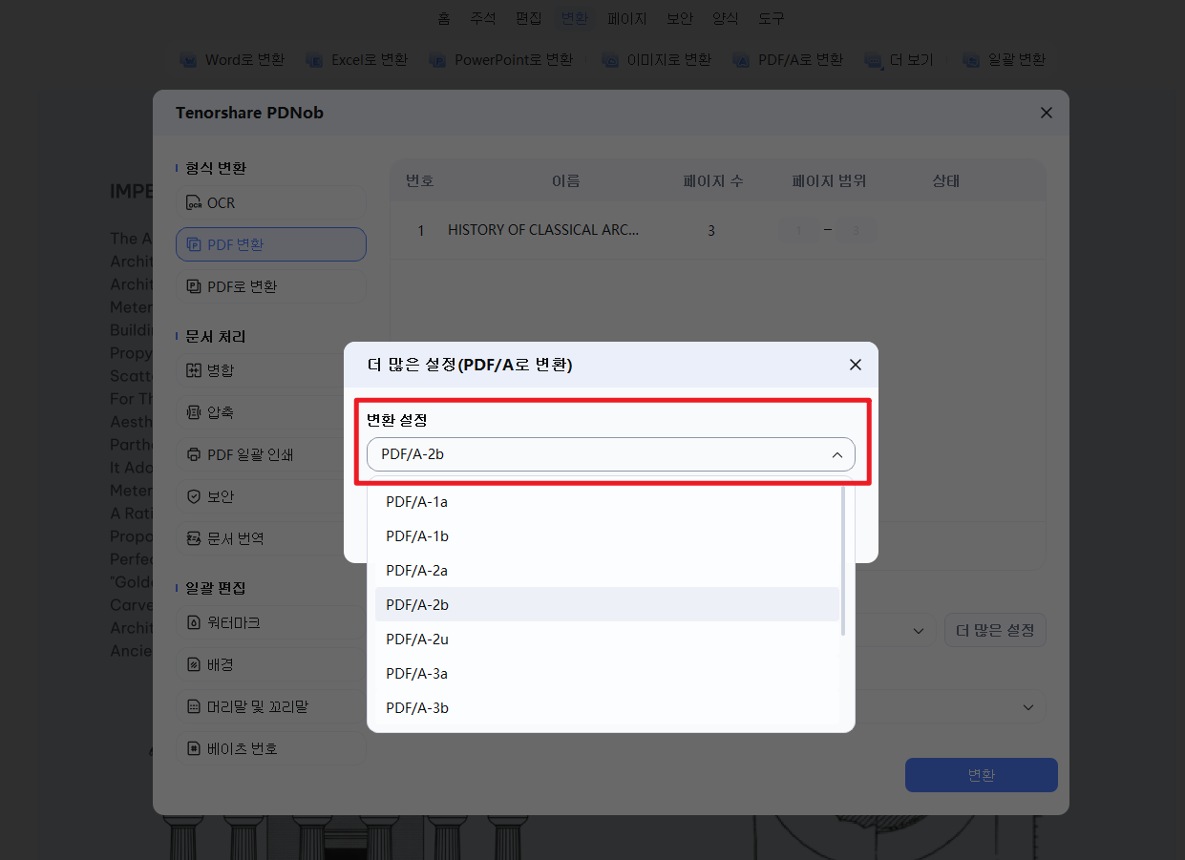
Task: Open the 주석 menu tab
Action: point(483,18)
